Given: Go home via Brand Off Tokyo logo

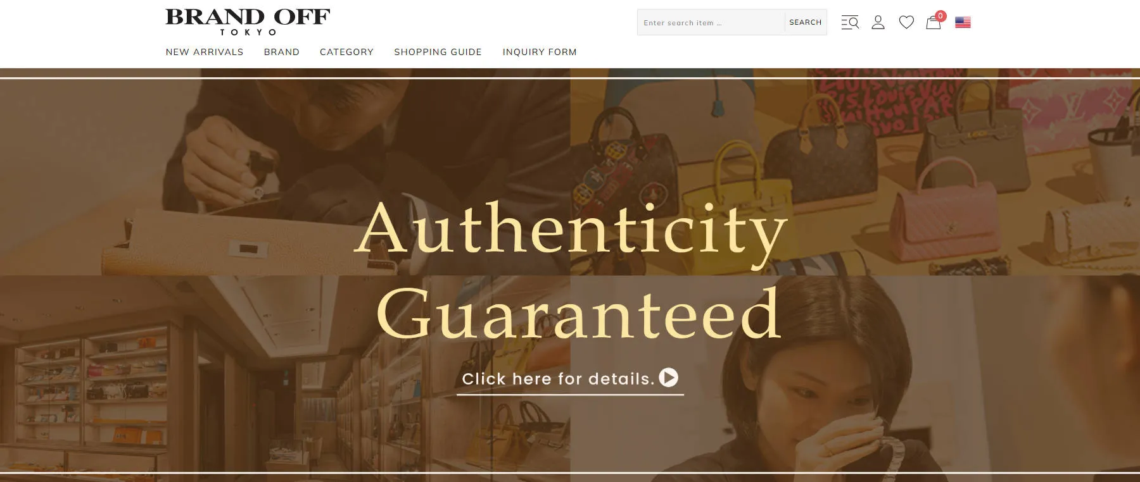Looking at the screenshot, I should click(x=248, y=22).
